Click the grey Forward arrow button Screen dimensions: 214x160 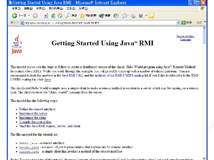[35, 16]
